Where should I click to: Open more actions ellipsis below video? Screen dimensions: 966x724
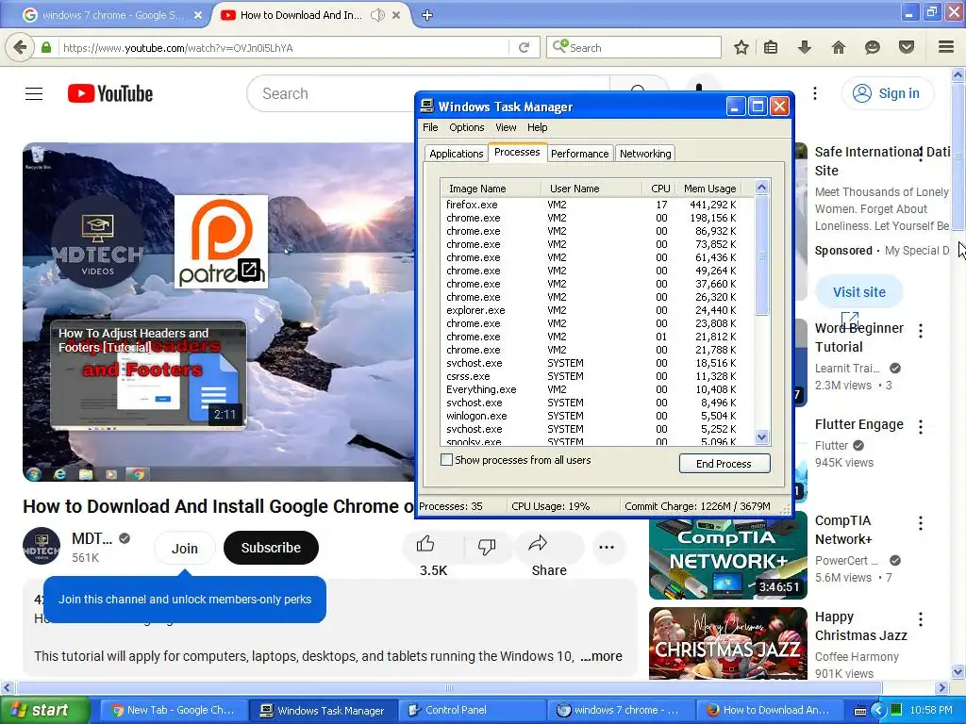click(607, 547)
